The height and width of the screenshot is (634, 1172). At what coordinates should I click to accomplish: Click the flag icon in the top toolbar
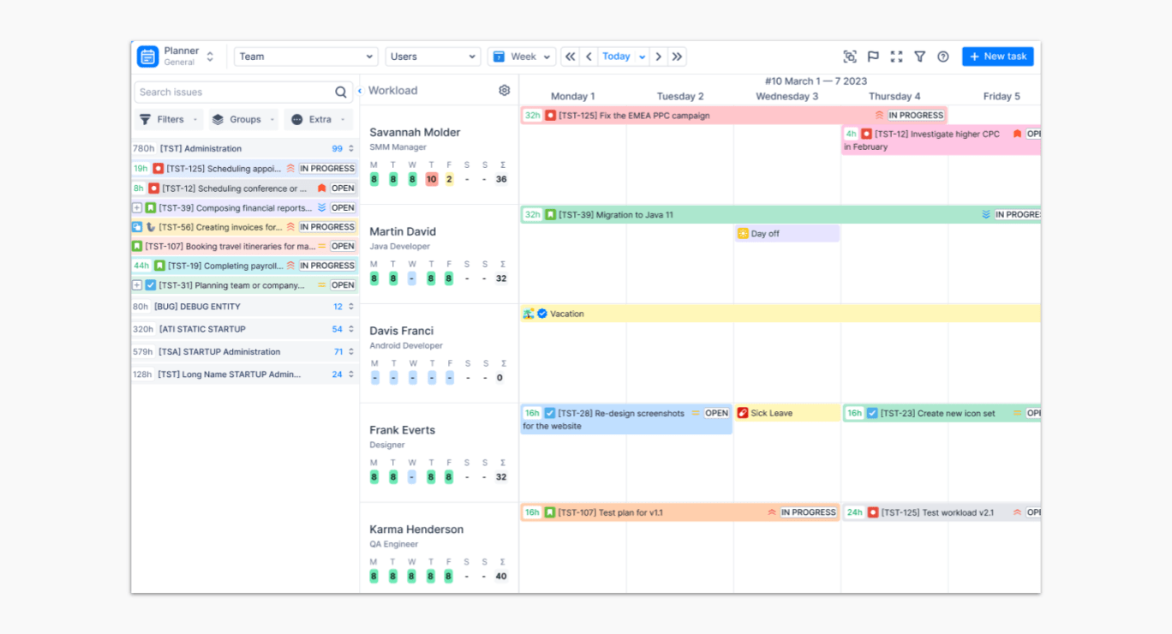[x=873, y=57]
